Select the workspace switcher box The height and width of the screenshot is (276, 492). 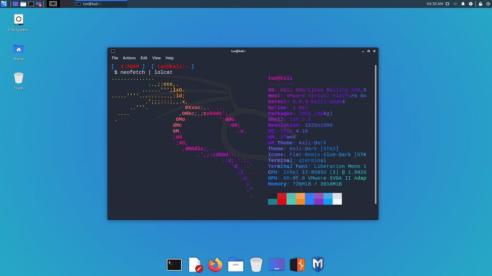click(53, 4)
